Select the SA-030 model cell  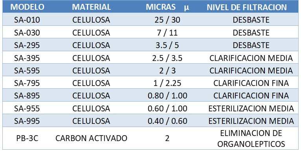click(x=27, y=33)
